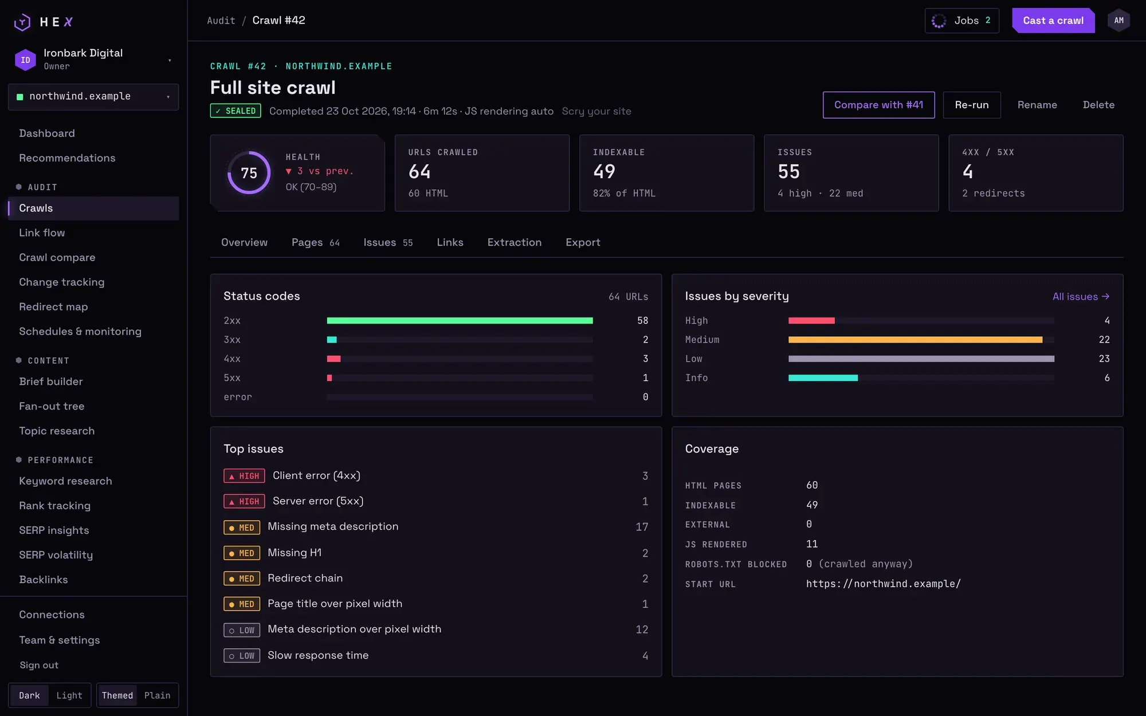Click the Sign out link
This screenshot has height=716, width=1146.
(x=39, y=665)
